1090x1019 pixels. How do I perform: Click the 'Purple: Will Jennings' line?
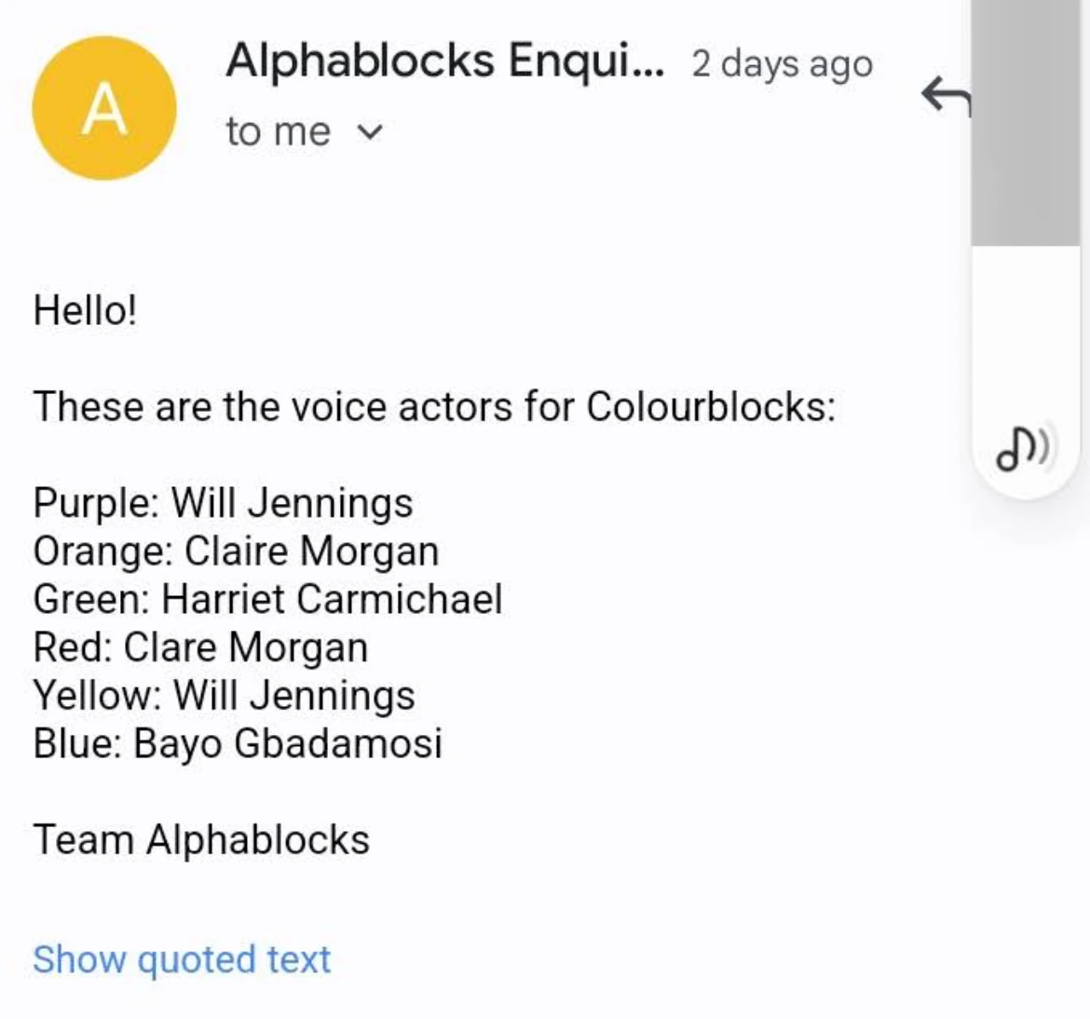(224, 501)
